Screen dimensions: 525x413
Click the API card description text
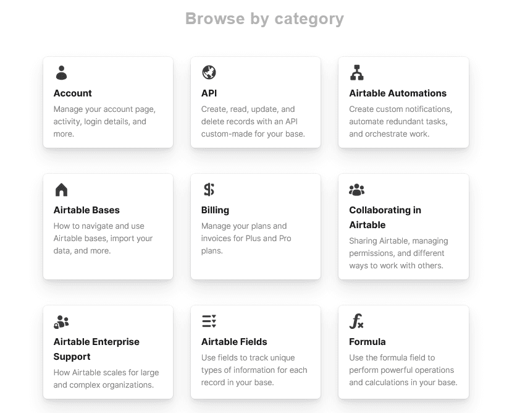(253, 122)
